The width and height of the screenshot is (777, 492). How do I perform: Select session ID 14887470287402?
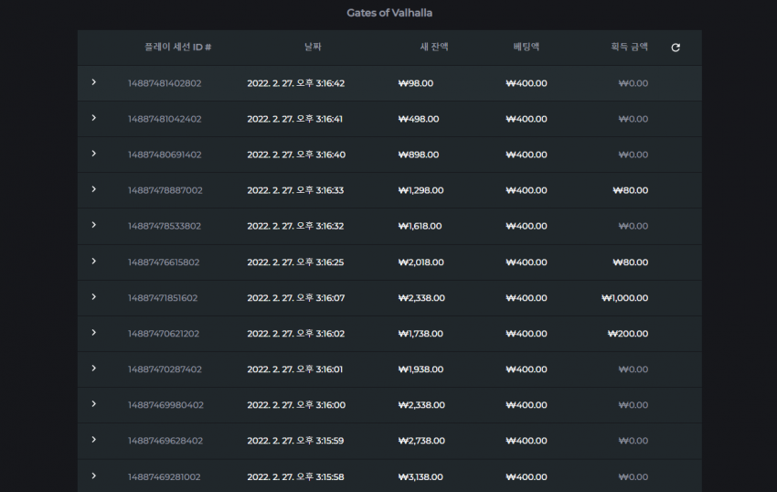[x=165, y=369]
